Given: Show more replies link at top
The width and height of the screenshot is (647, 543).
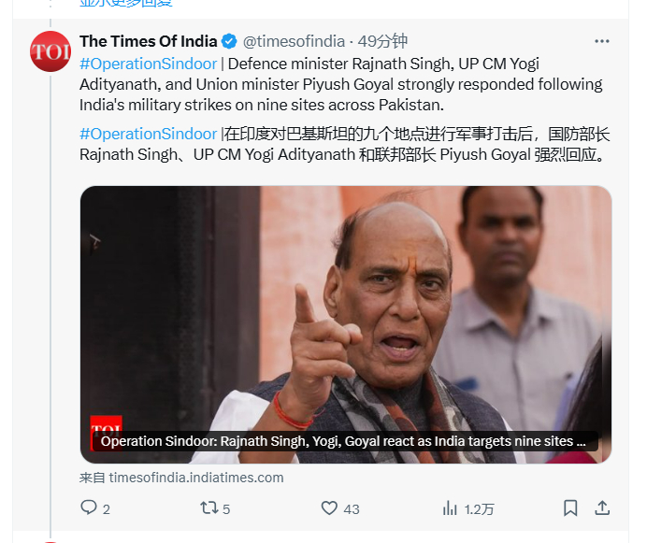Looking at the screenshot, I should [x=126, y=4].
